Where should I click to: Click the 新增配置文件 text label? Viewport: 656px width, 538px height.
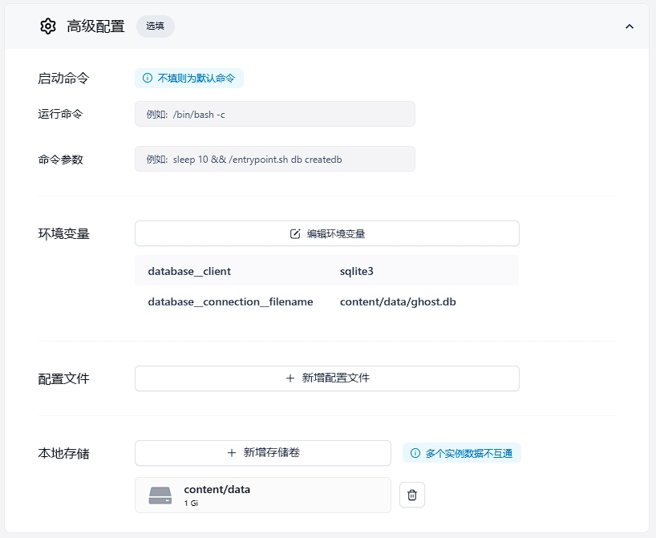click(x=335, y=378)
